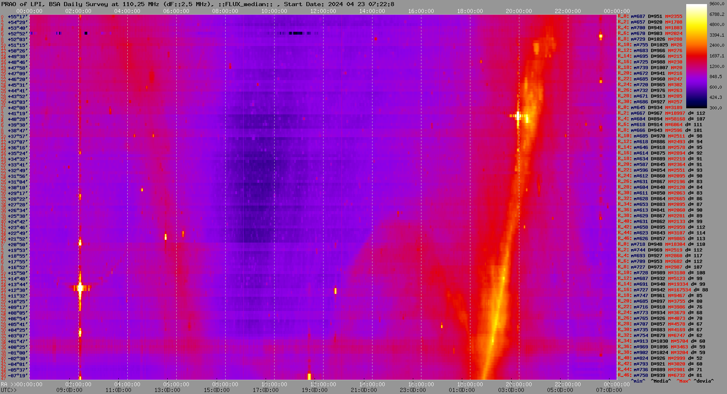Click the stats row with M=18997
This screenshot has width=727, height=394.
point(661,114)
